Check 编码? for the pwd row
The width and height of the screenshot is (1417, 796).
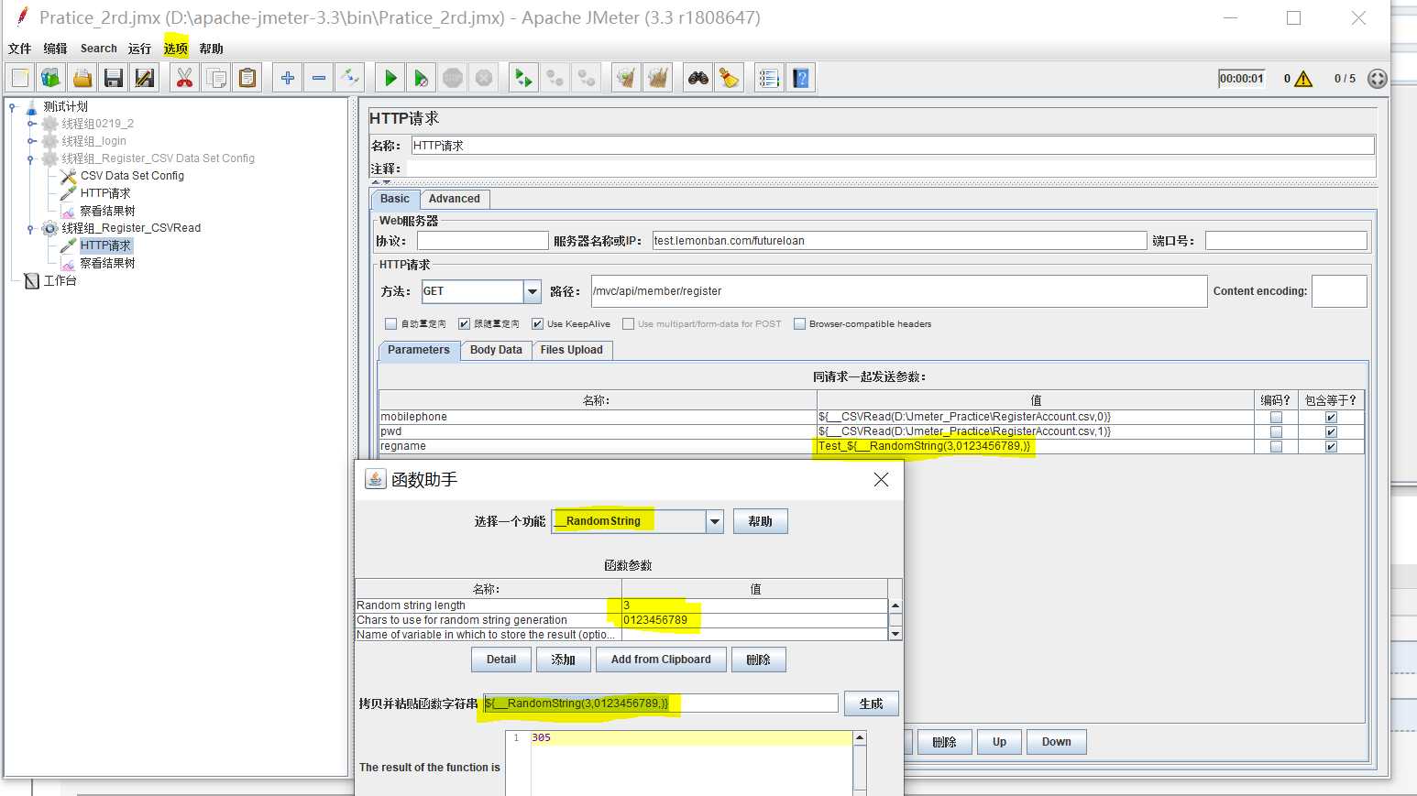(x=1276, y=432)
